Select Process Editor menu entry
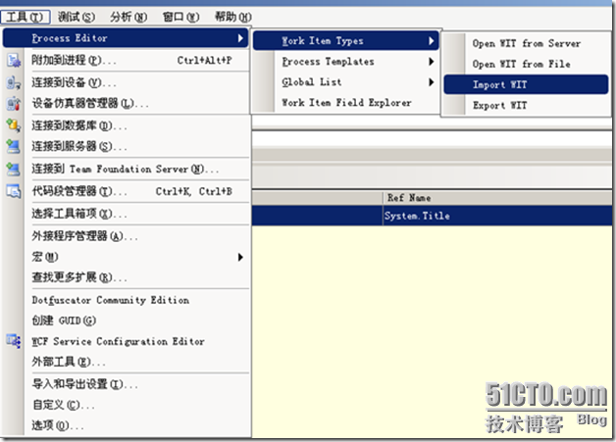This screenshot has height=442, width=616. click(x=126, y=38)
